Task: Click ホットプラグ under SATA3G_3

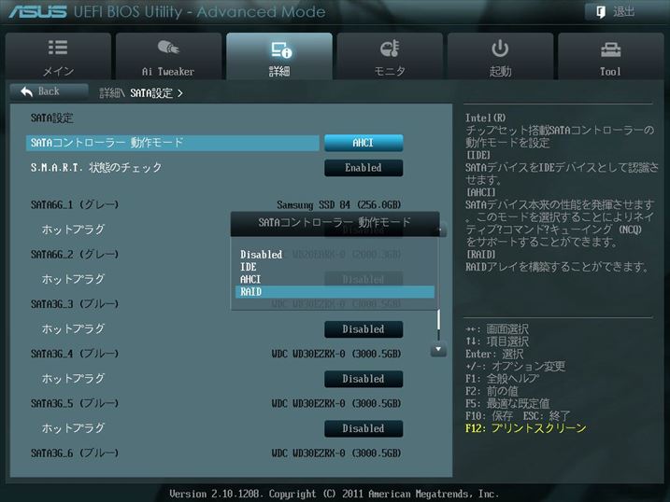Action: click(x=73, y=329)
